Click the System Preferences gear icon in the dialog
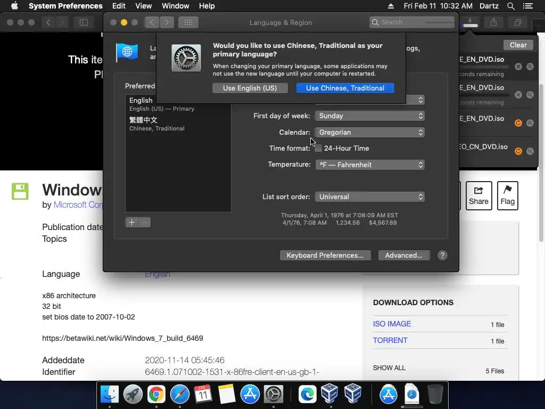Image resolution: width=545 pixels, height=409 pixels. (186, 58)
